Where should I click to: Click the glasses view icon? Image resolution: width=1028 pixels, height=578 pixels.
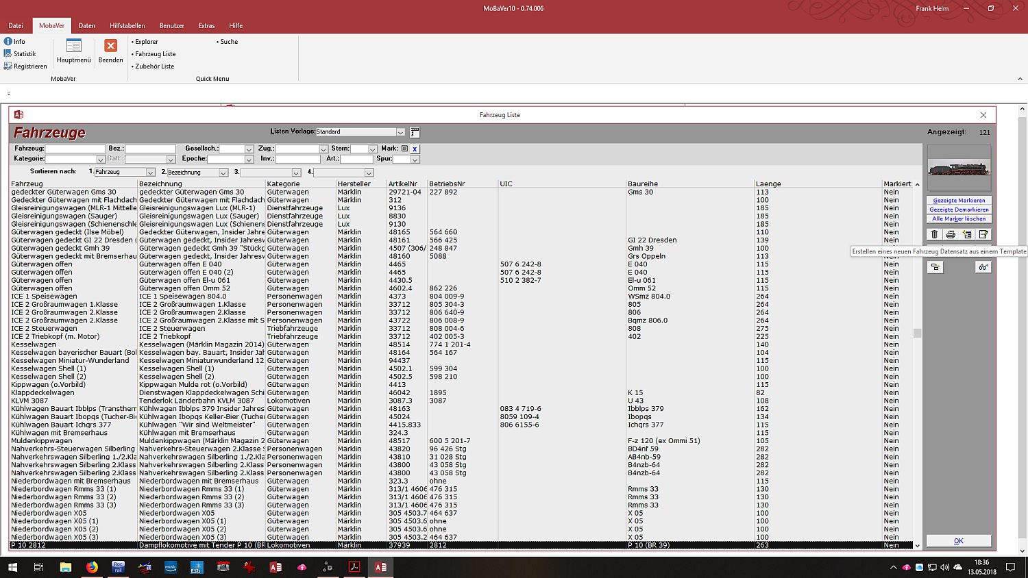tap(983, 267)
